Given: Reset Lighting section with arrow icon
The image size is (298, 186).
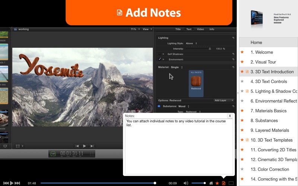Looking at the screenshot, I should pyautogui.click(x=233, y=38).
